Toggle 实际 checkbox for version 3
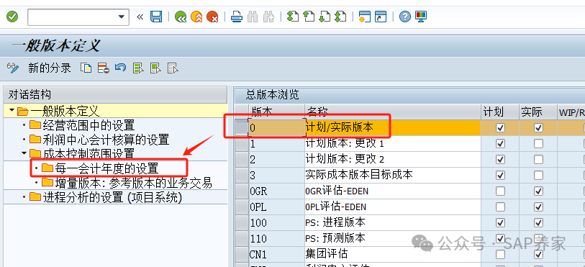Screen dimensions: 585x267 point(538,176)
